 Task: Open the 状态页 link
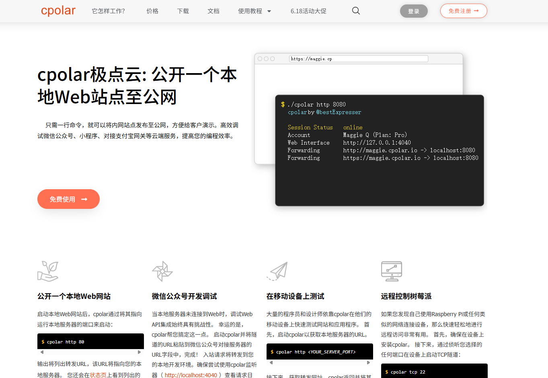coord(98,375)
